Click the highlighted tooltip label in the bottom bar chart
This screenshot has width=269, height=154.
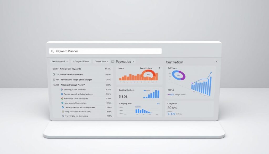[138, 107]
